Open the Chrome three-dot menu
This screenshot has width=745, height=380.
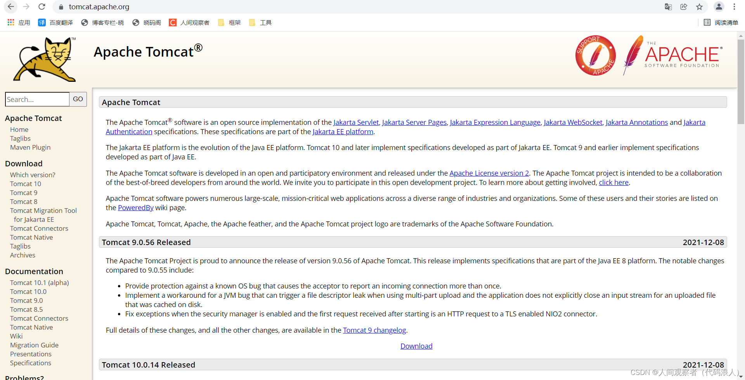pyautogui.click(x=734, y=7)
